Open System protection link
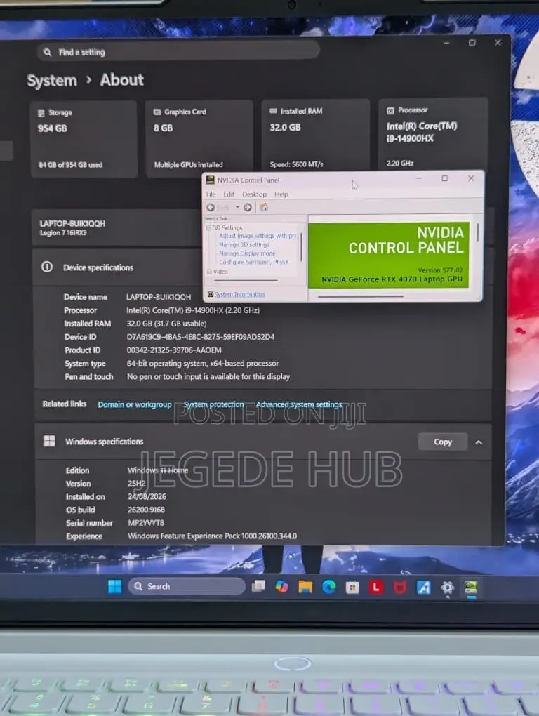This screenshot has width=539, height=716. pyautogui.click(x=213, y=404)
